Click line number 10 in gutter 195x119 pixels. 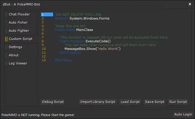[x=44, y=49]
